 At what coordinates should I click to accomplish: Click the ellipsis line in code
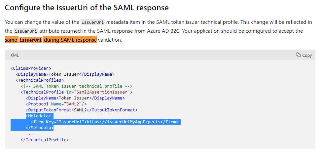coord(29,134)
